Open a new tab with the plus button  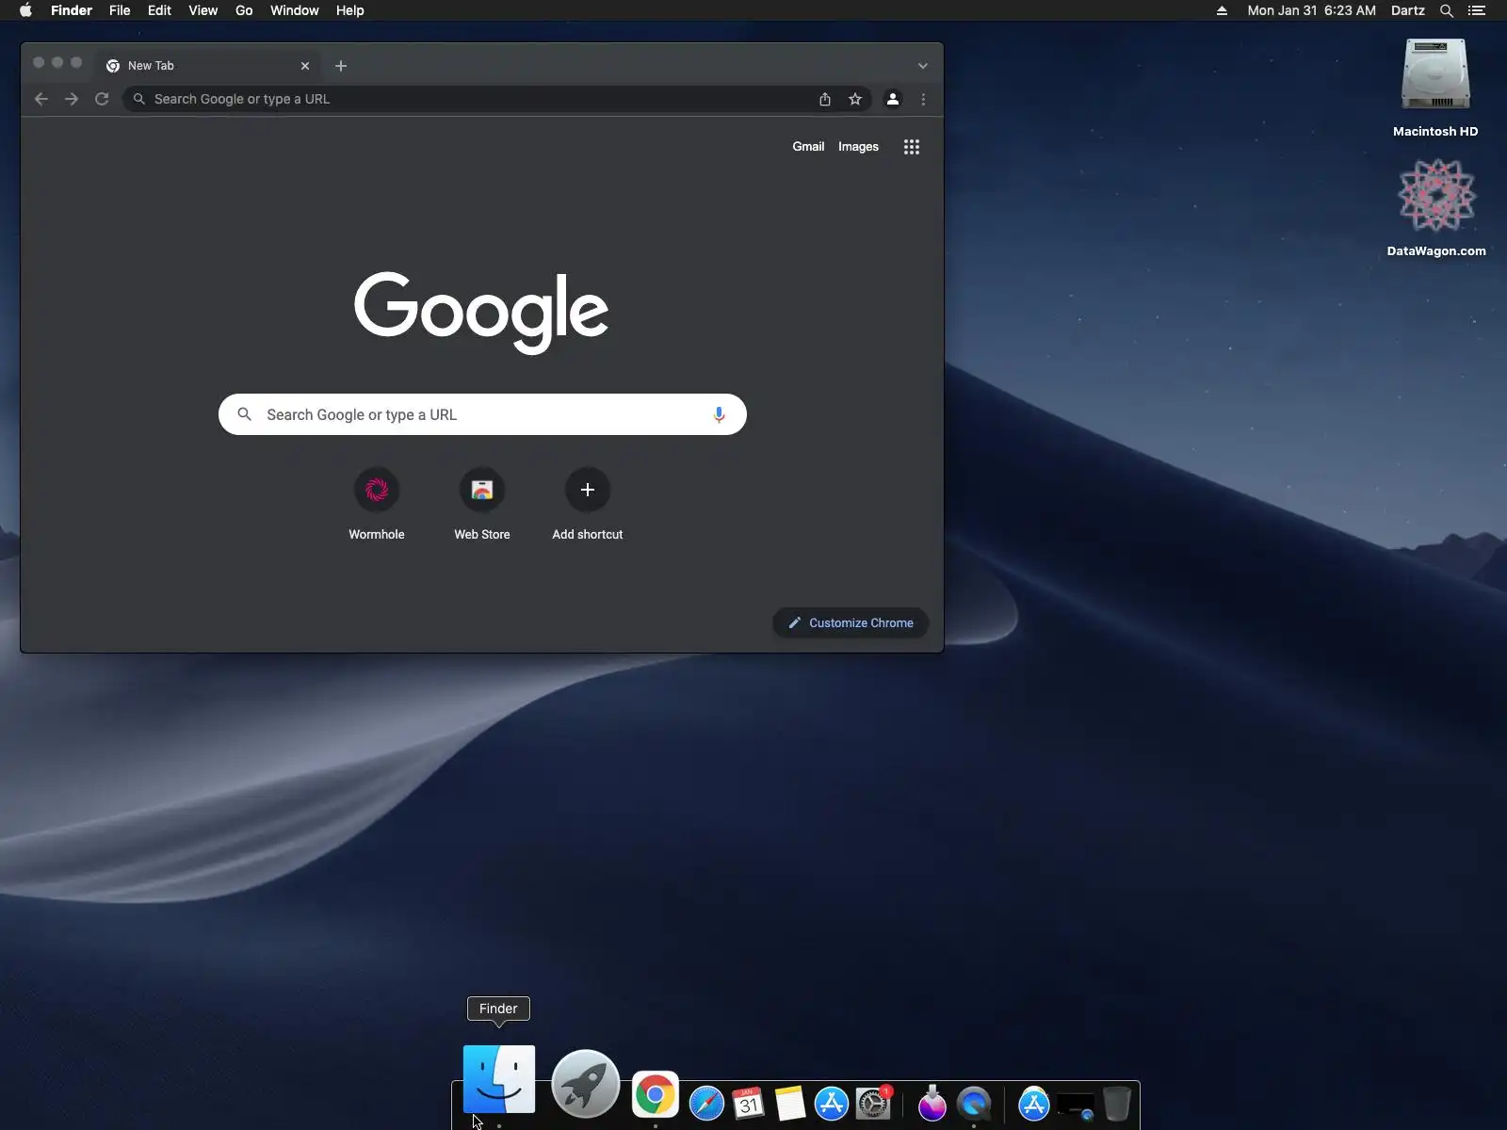[x=341, y=66]
